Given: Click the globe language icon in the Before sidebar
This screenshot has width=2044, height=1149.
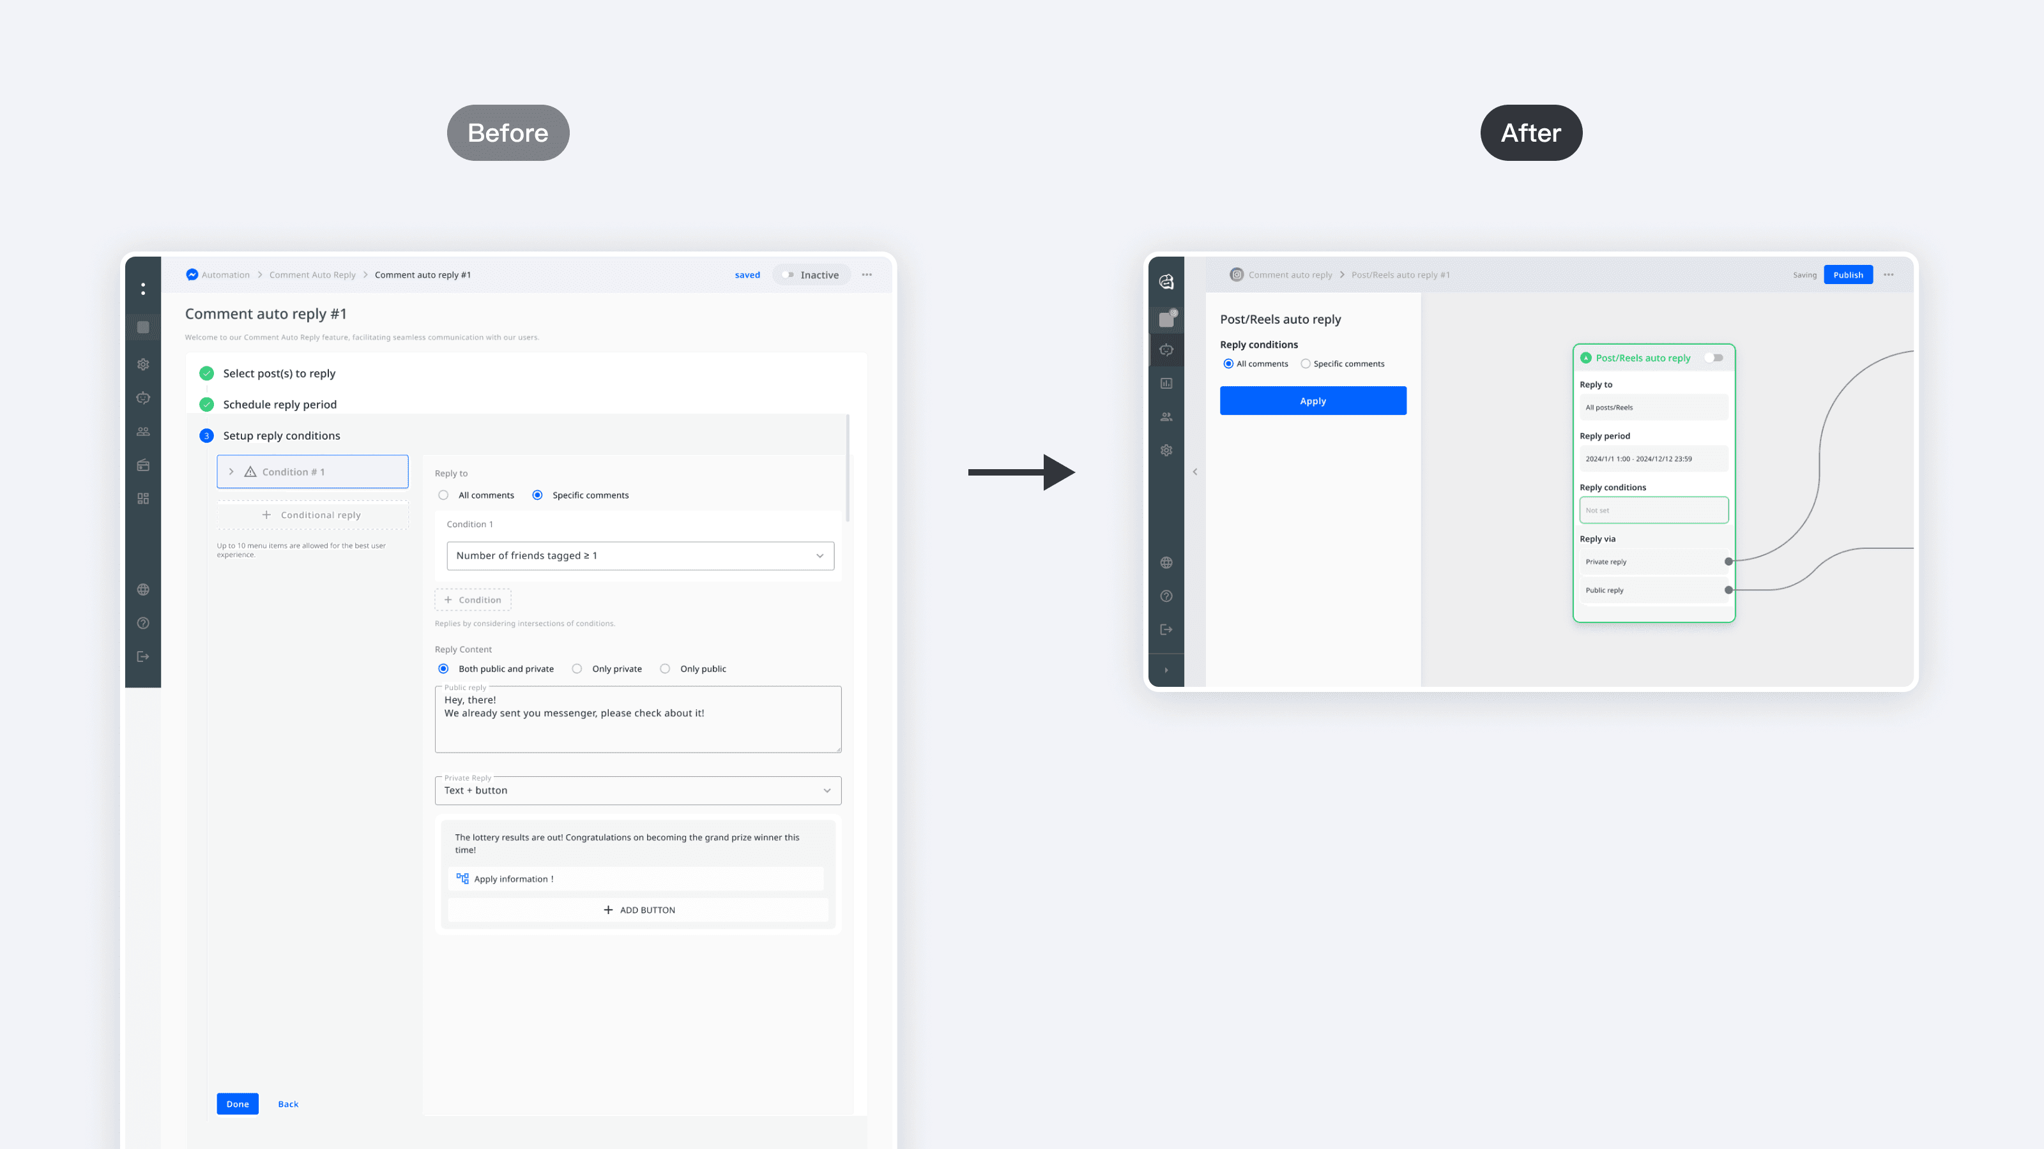Looking at the screenshot, I should pyautogui.click(x=143, y=589).
